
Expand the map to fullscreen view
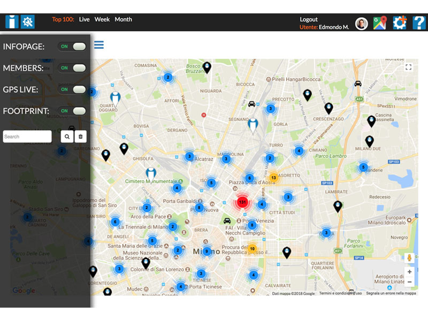[409, 67]
